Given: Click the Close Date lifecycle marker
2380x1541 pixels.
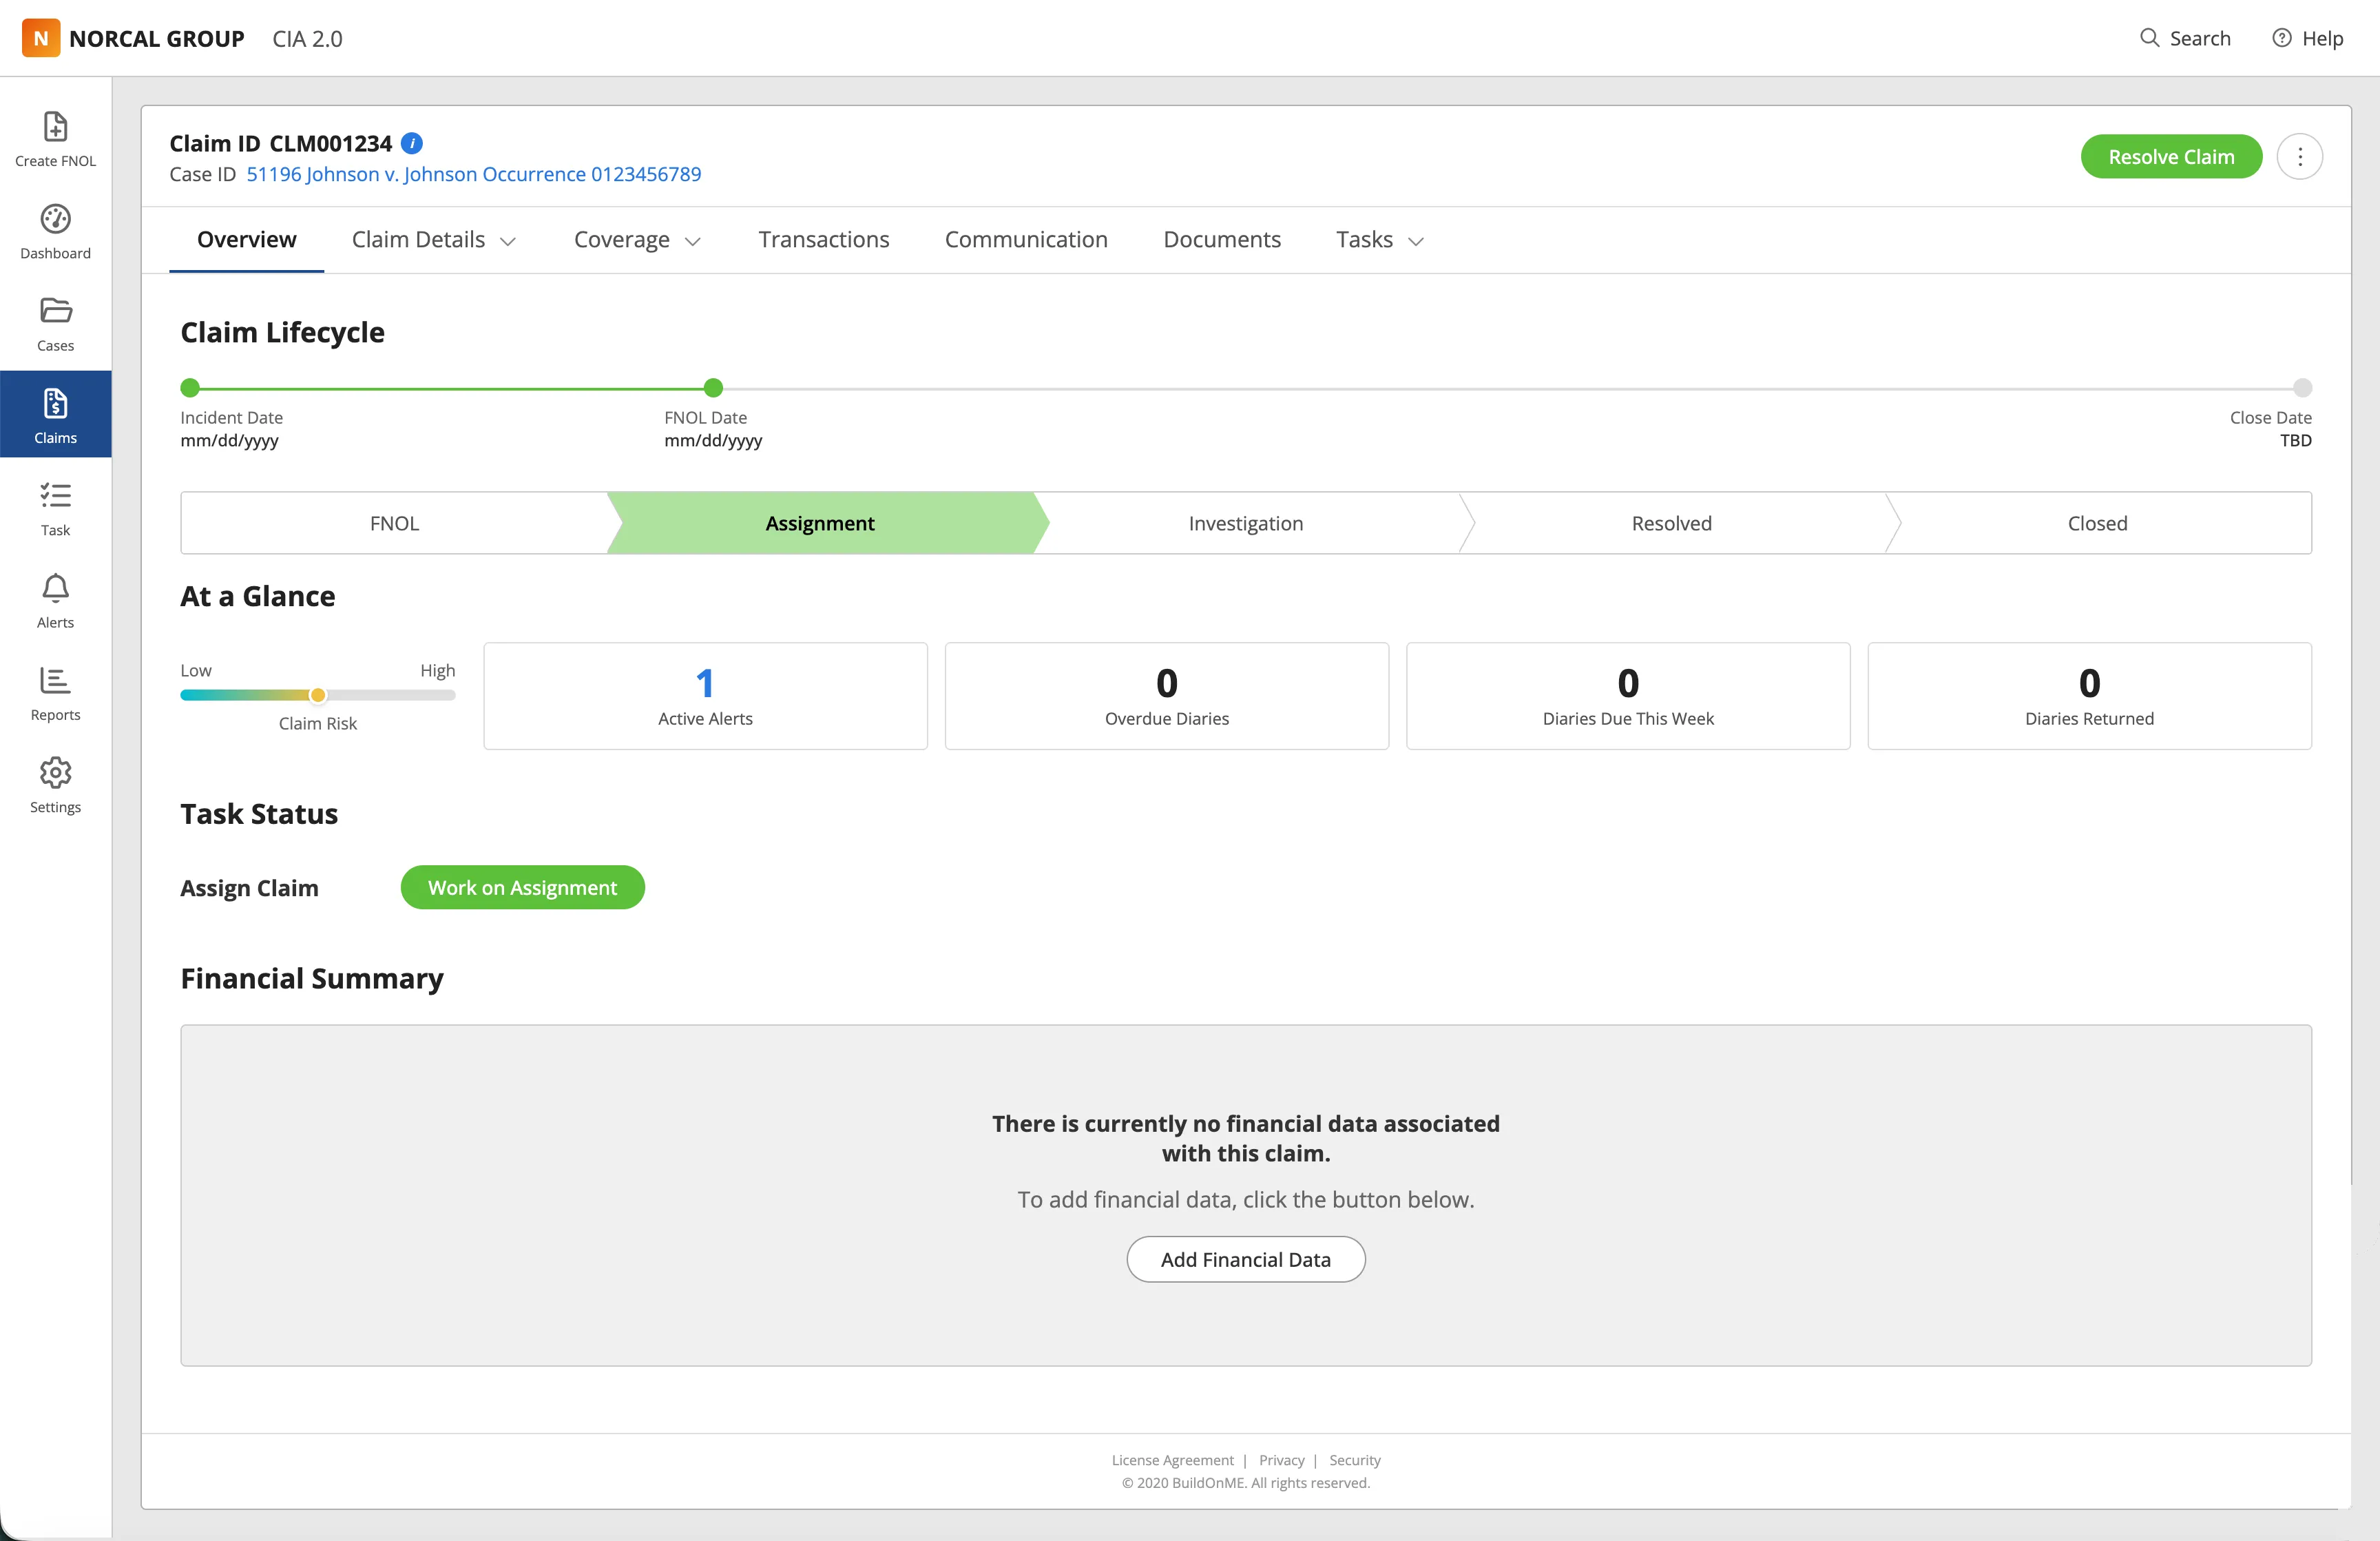Looking at the screenshot, I should pyautogui.click(x=2302, y=388).
